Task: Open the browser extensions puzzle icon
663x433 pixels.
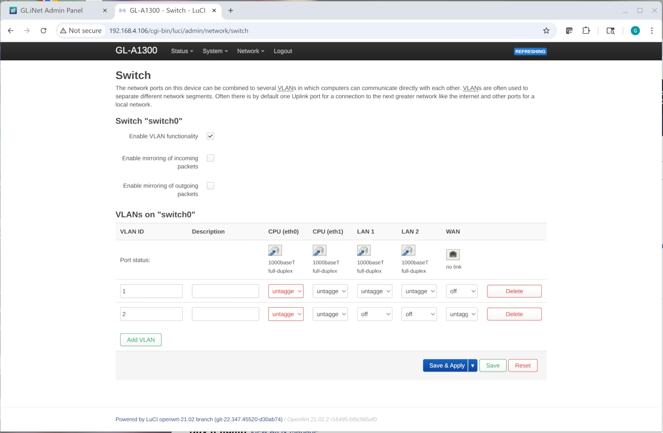Action: tap(586, 31)
